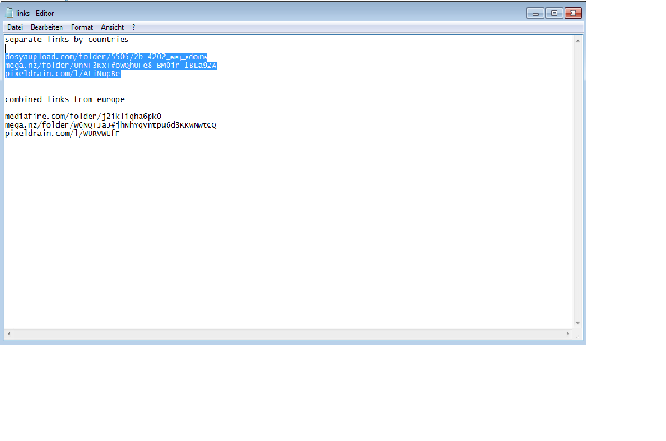This screenshot has width=666, height=441.
Task: Click the Notepad icon in title bar
Action: [x=10, y=13]
